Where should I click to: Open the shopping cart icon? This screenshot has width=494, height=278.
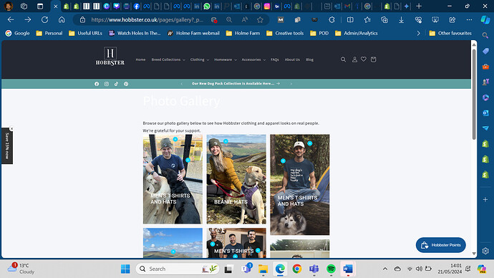point(373,59)
